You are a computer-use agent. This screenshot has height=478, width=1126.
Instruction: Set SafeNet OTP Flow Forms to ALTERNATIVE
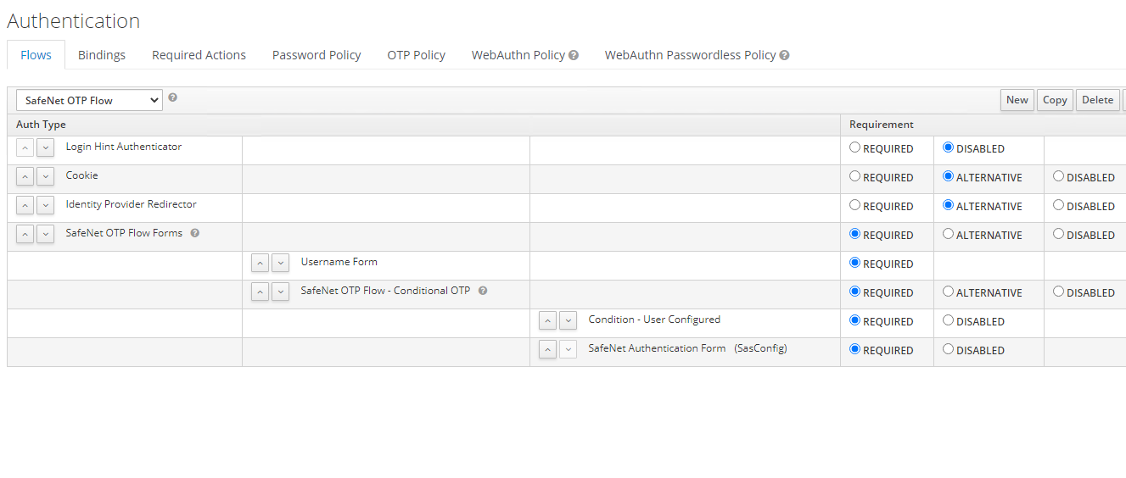pyautogui.click(x=949, y=234)
